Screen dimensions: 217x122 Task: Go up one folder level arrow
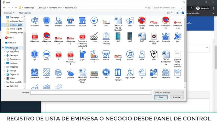tap(16, 7)
